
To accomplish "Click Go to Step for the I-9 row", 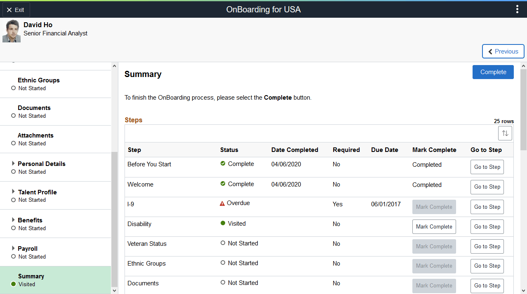I will pos(487,207).
